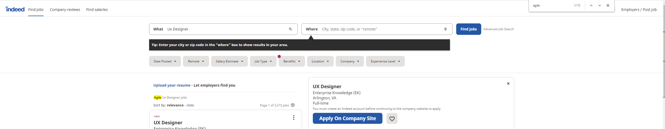Click the blue Find jobs button
This screenshot has width=665, height=129.
pos(468,29)
